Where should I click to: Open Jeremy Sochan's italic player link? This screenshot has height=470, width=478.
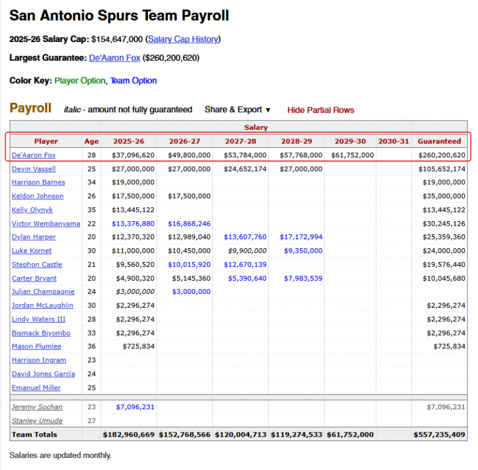37,407
